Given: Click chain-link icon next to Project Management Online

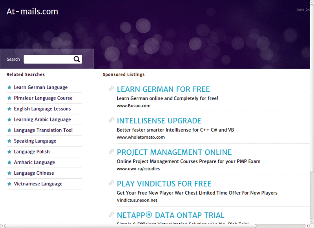Looking at the screenshot, I should [x=111, y=152].
